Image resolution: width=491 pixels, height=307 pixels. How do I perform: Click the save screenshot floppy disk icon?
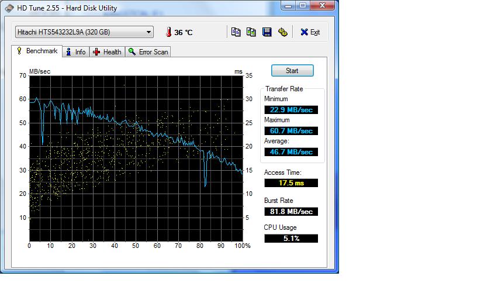(267, 32)
